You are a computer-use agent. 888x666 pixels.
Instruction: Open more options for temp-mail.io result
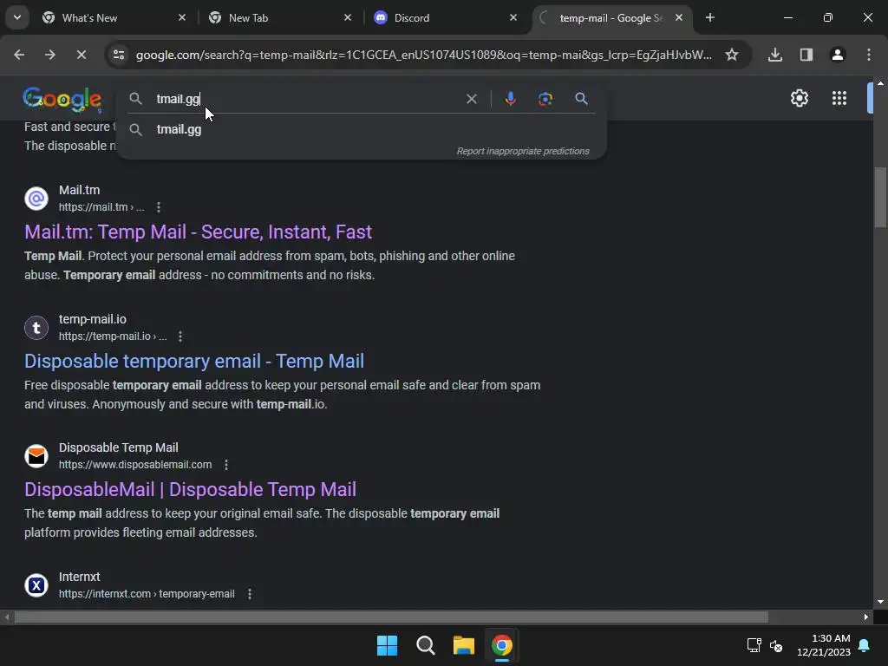180,336
